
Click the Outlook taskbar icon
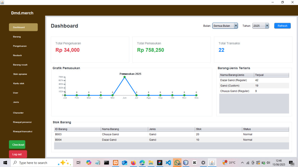click(124, 163)
